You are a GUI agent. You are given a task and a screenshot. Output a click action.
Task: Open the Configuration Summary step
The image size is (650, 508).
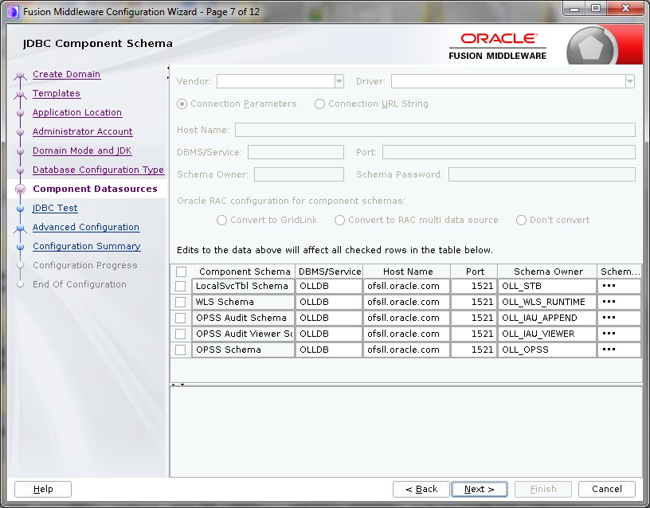(87, 246)
